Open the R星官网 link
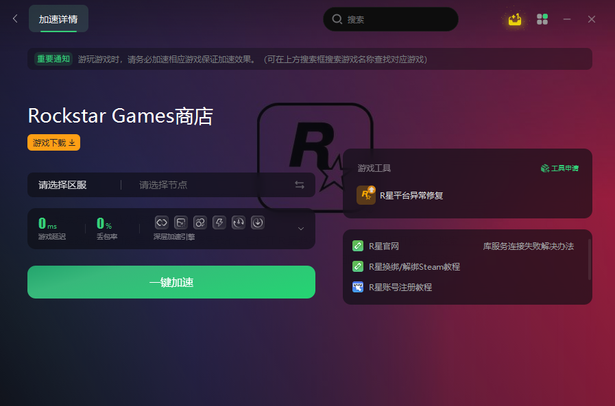The width and height of the screenshot is (615, 406). pyautogui.click(x=376, y=246)
